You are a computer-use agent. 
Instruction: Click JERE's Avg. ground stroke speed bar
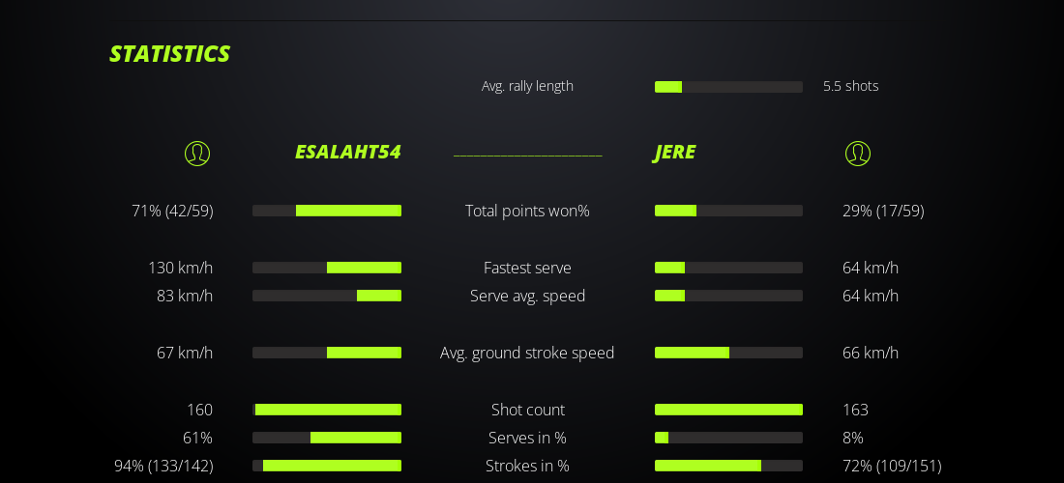pos(728,353)
